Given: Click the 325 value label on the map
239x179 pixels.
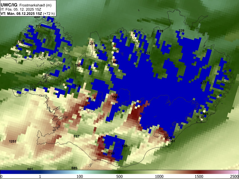Looking at the screenshot, I should [x=32, y=89].
